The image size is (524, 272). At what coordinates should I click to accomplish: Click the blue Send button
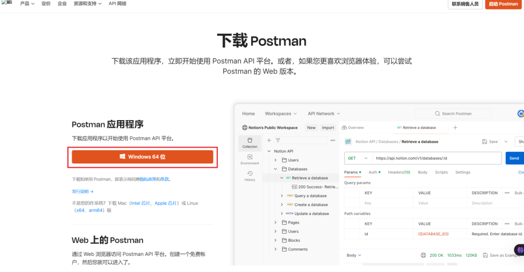(x=515, y=158)
